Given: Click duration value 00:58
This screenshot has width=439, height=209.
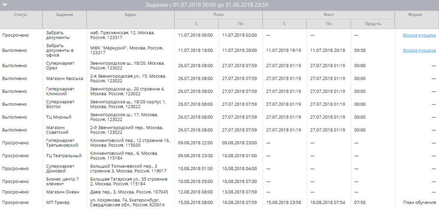Looking at the screenshot, I should click(360, 51).
